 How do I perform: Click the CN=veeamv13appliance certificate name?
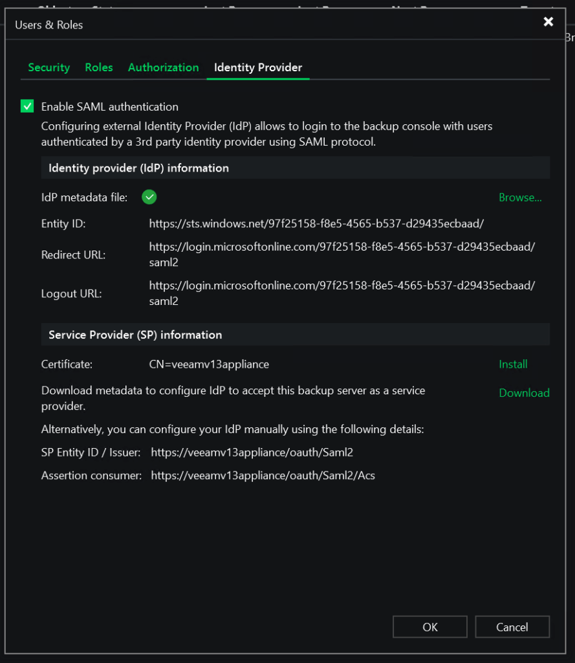pyautogui.click(x=209, y=365)
